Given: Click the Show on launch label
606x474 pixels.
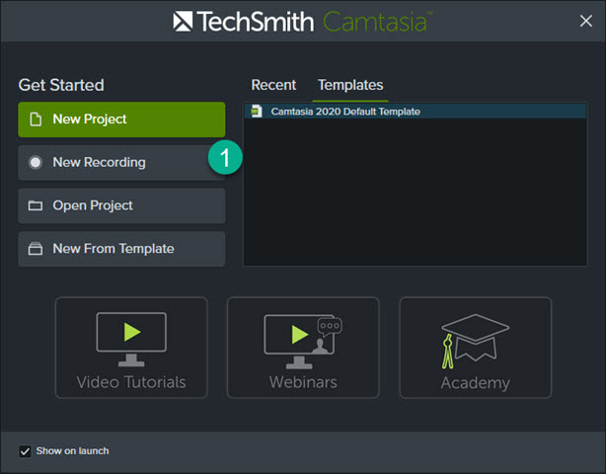Looking at the screenshot, I should [73, 451].
